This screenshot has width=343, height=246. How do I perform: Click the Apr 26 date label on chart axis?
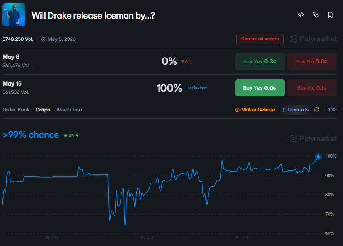[52, 238]
